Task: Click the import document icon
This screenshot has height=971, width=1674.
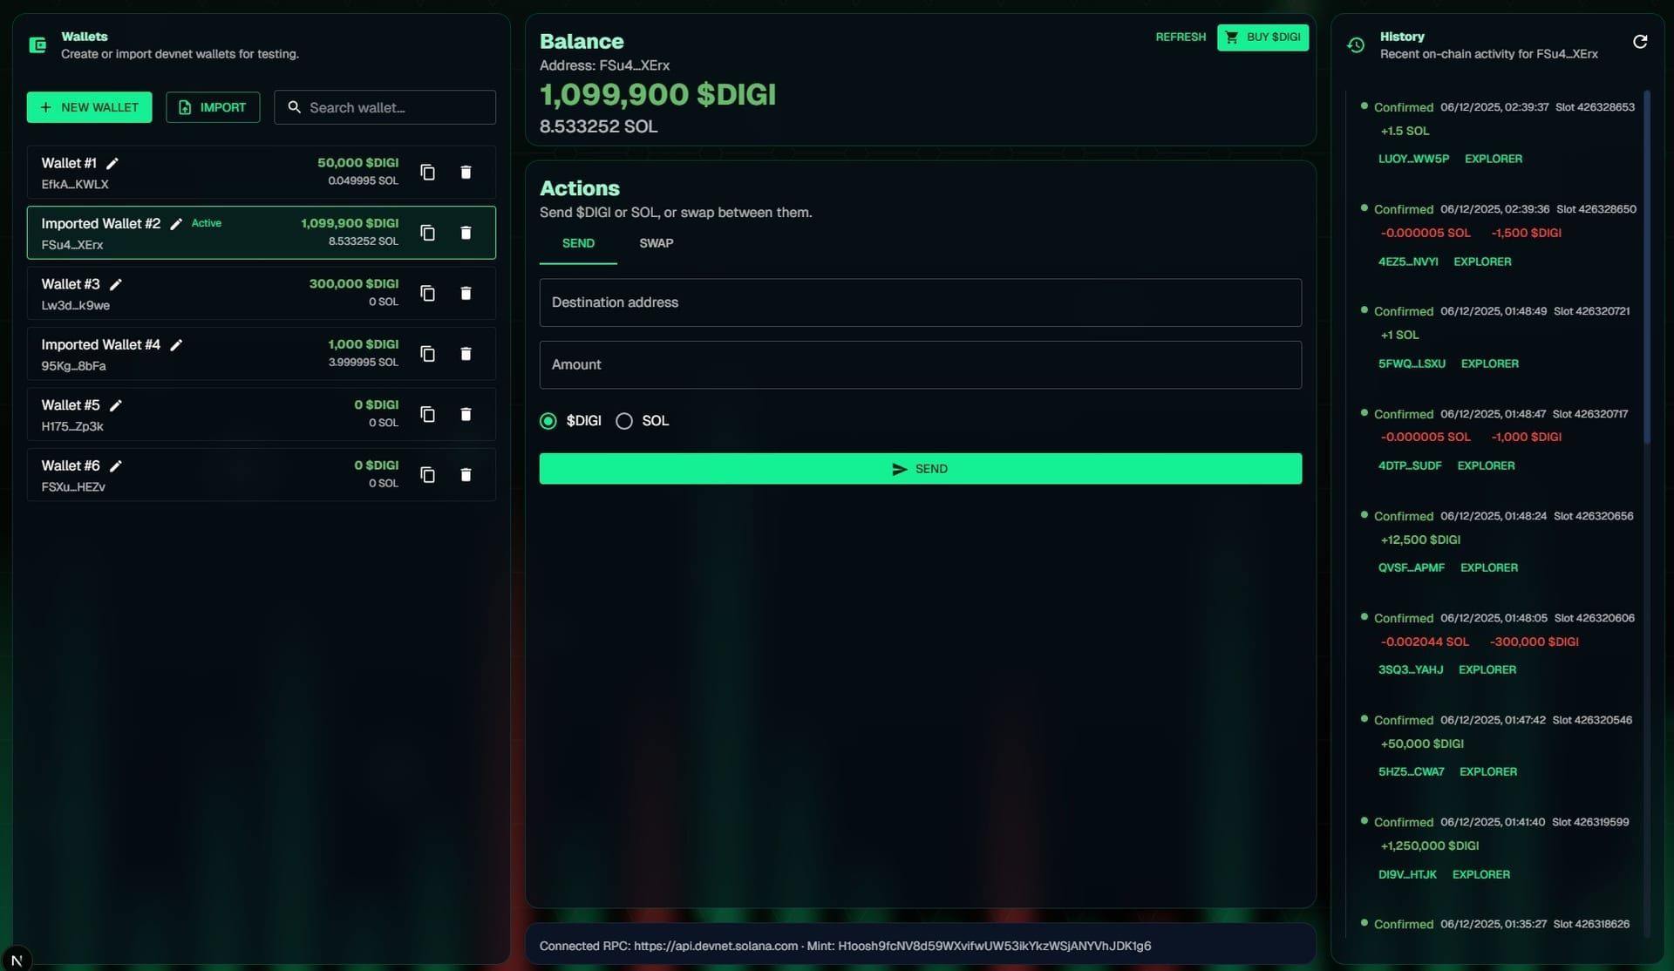Action: click(185, 107)
